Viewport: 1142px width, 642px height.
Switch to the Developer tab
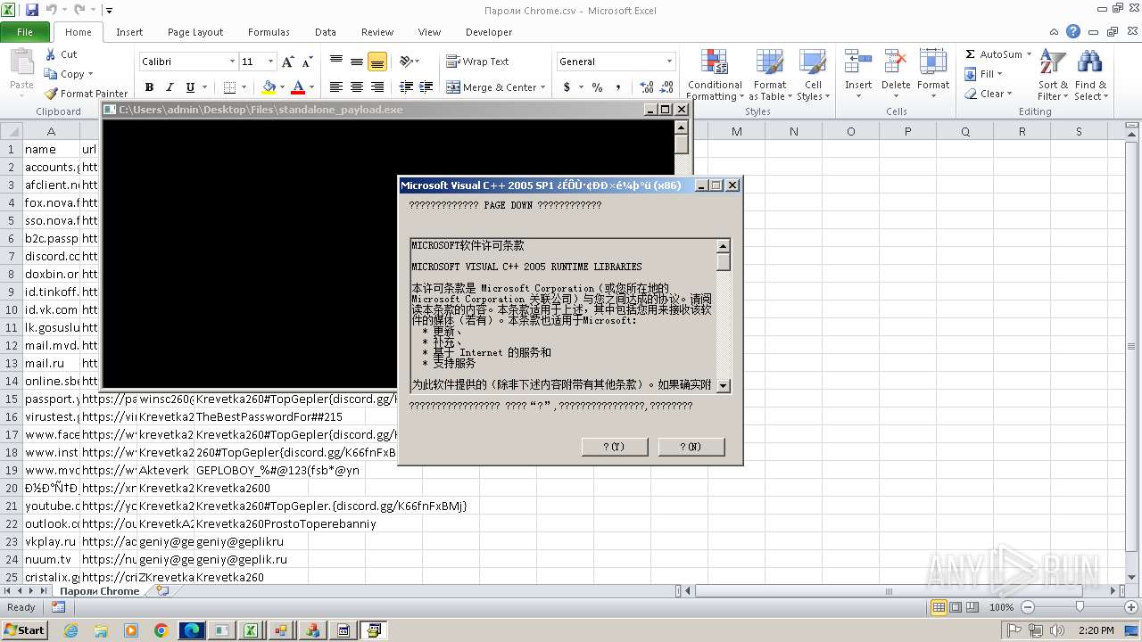(489, 32)
